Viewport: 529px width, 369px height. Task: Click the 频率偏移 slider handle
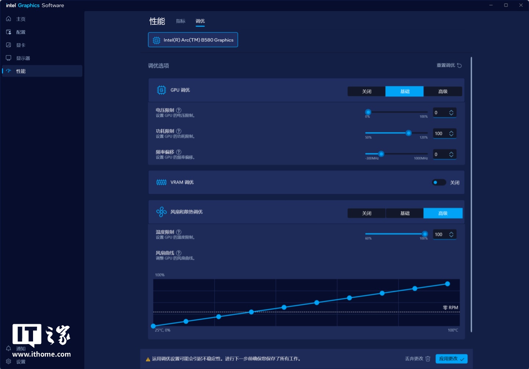point(381,154)
